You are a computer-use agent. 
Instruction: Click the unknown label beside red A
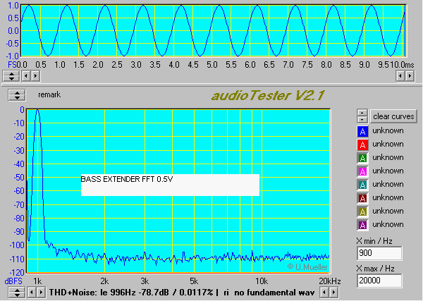click(388, 145)
